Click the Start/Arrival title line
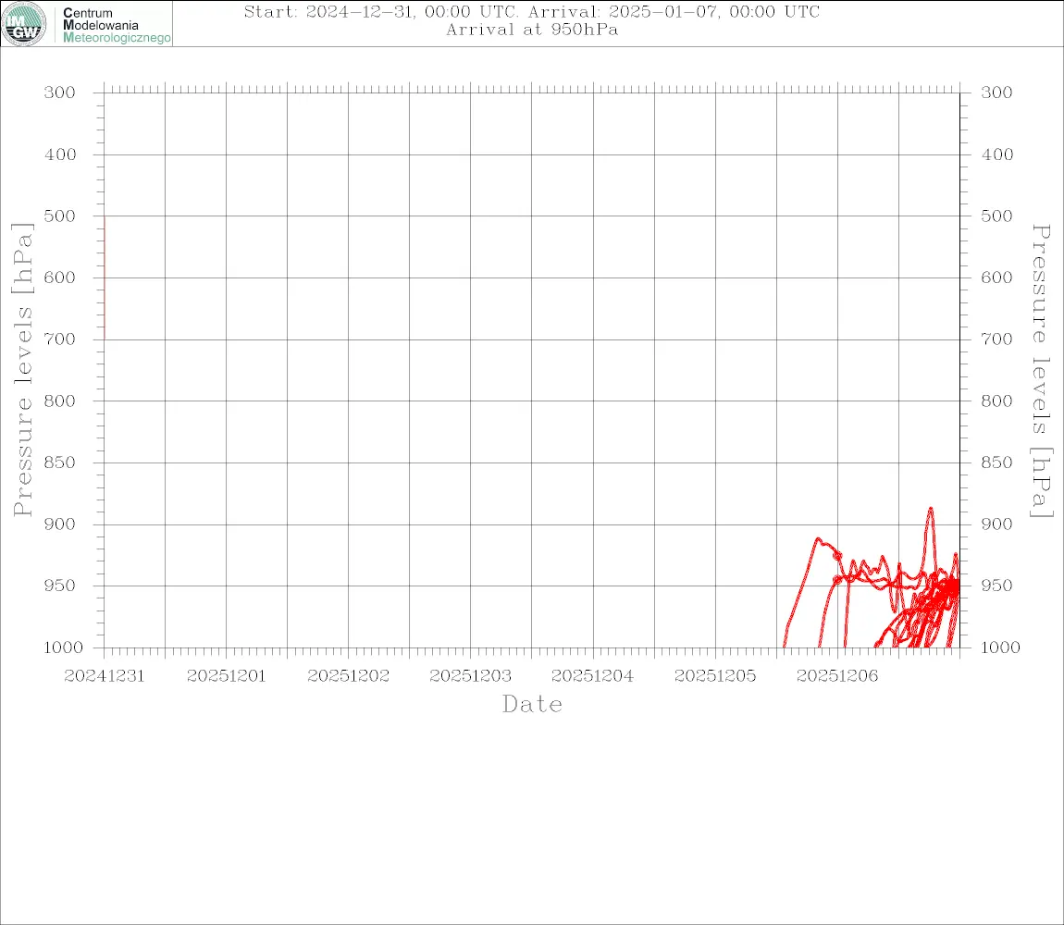 pos(532,11)
